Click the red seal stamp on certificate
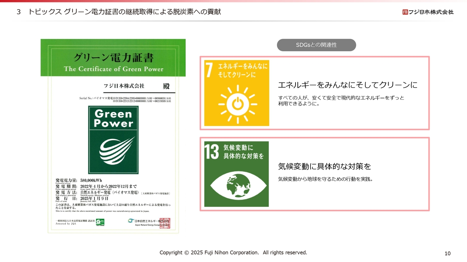 pos(165,223)
